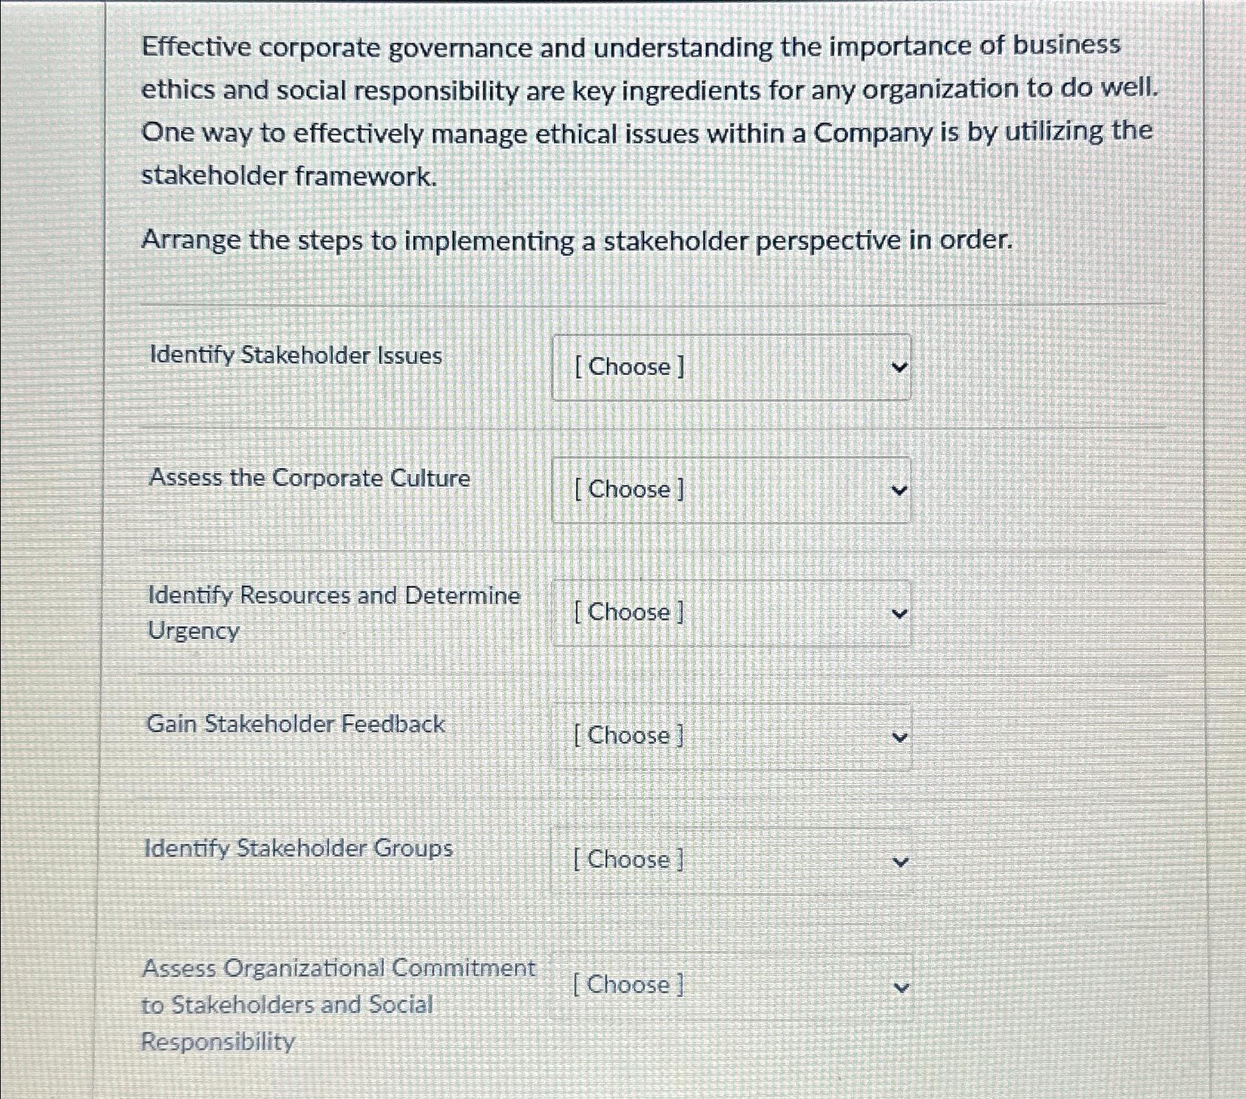Screen dimensions: 1246x1099
Task: Expand the chevron on Assess Organizational Commitment dropdown
Action: [898, 985]
